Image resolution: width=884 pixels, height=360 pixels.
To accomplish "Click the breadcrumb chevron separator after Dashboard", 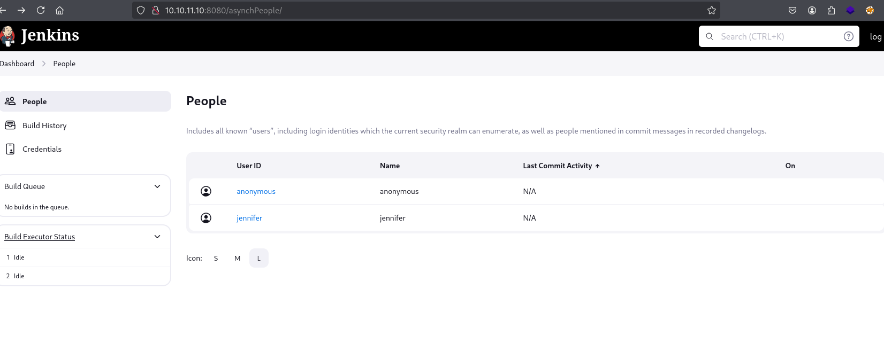I will click(44, 64).
